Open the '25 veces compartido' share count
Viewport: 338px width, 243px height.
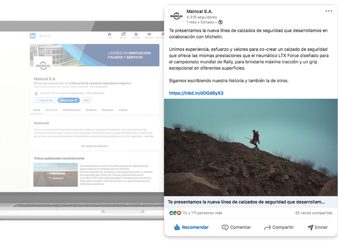pyautogui.click(x=314, y=213)
